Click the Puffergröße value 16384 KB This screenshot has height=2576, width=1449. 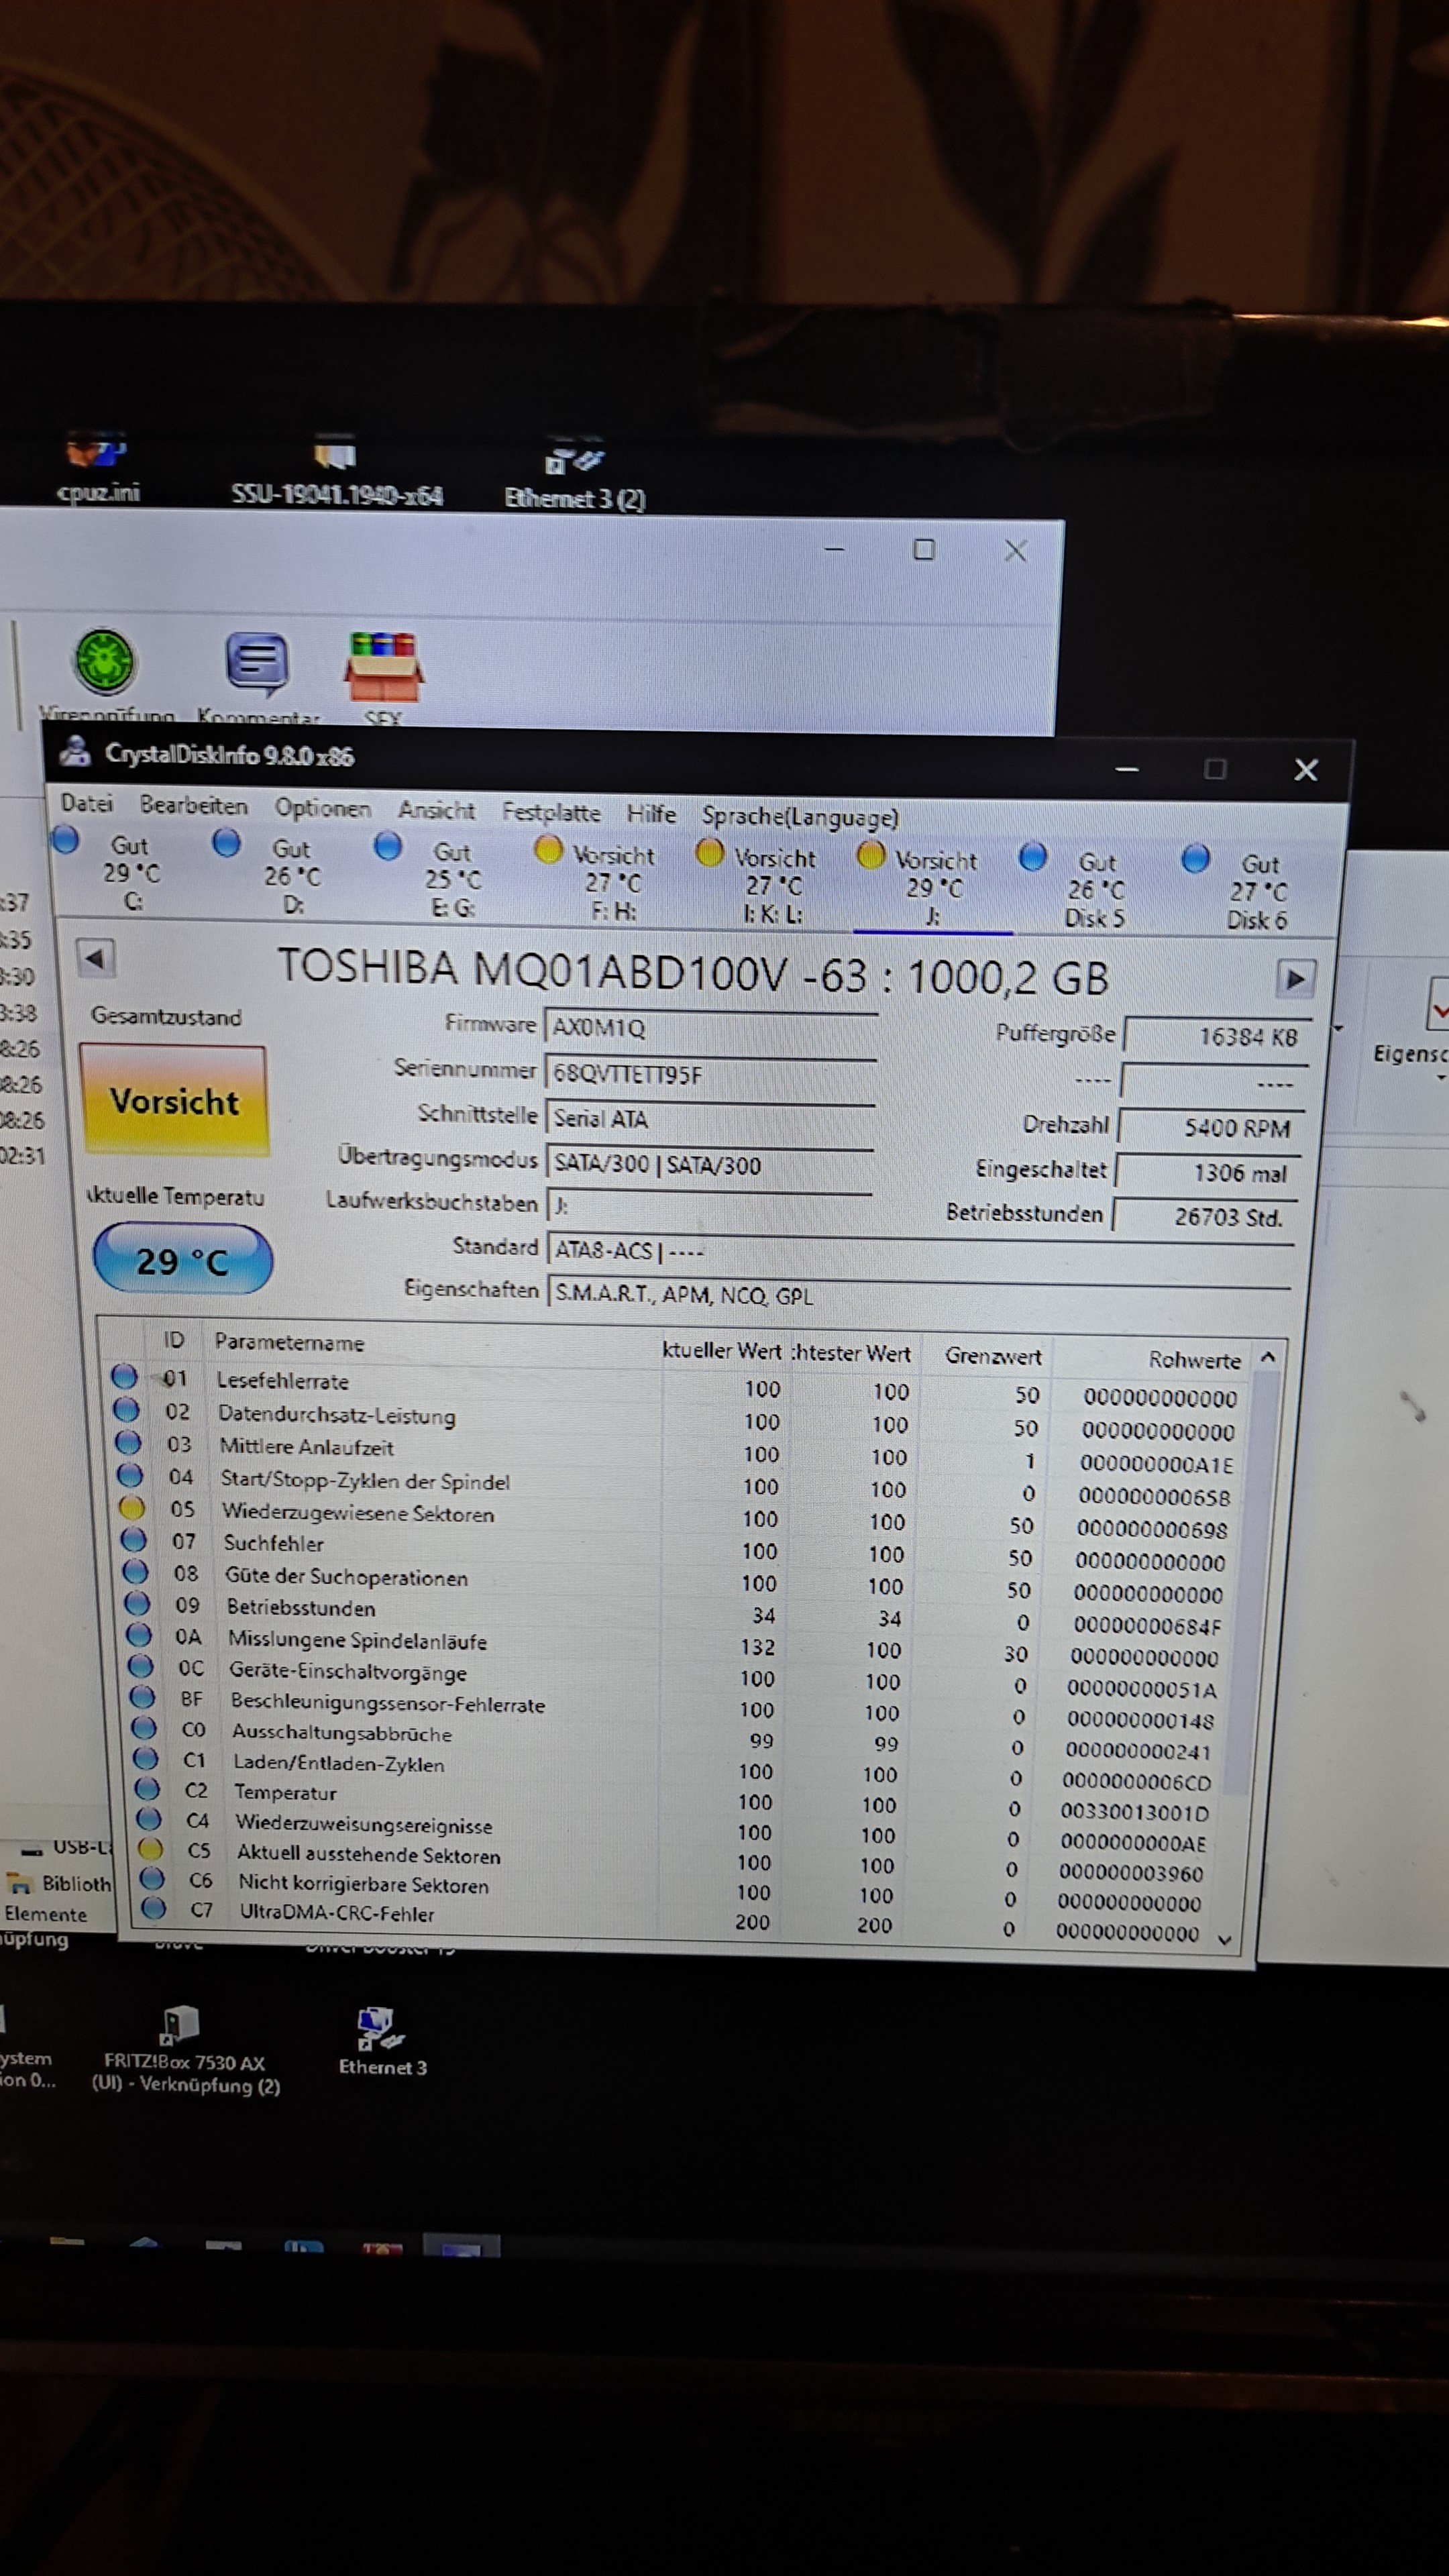coord(1216,1036)
